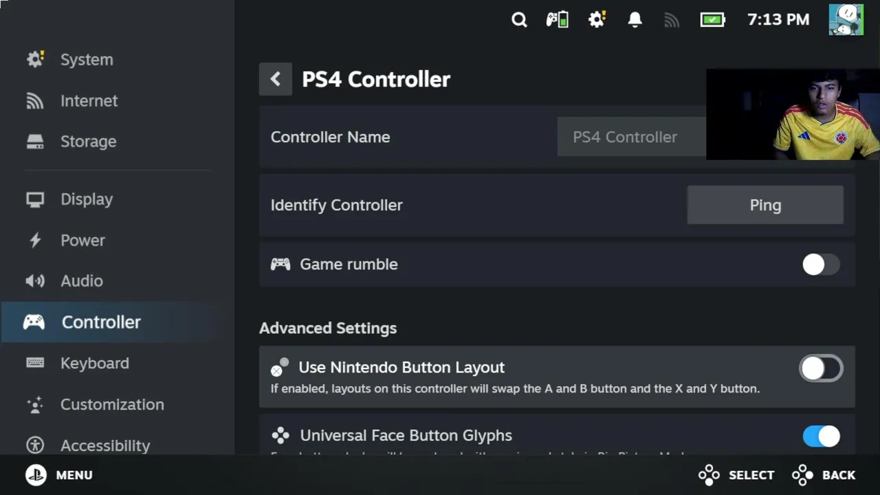Click the PlayStation MENU icon
This screenshot has height=495, width=880.
[x=36, y=475]
